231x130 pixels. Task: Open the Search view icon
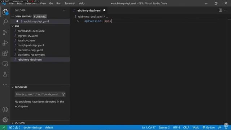tap(5, 22)
